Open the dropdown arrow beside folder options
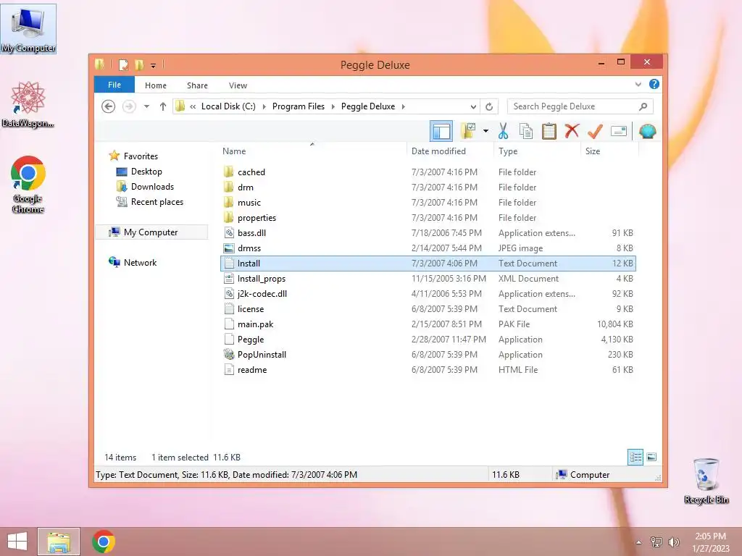742x556 pixels. (485, 131)
